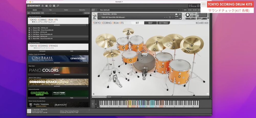Click the save snapshot icon beside preset name
The image size is (256, 118).
click(170, 17)
